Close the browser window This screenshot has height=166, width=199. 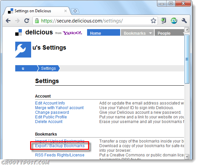tap(183, 3)
